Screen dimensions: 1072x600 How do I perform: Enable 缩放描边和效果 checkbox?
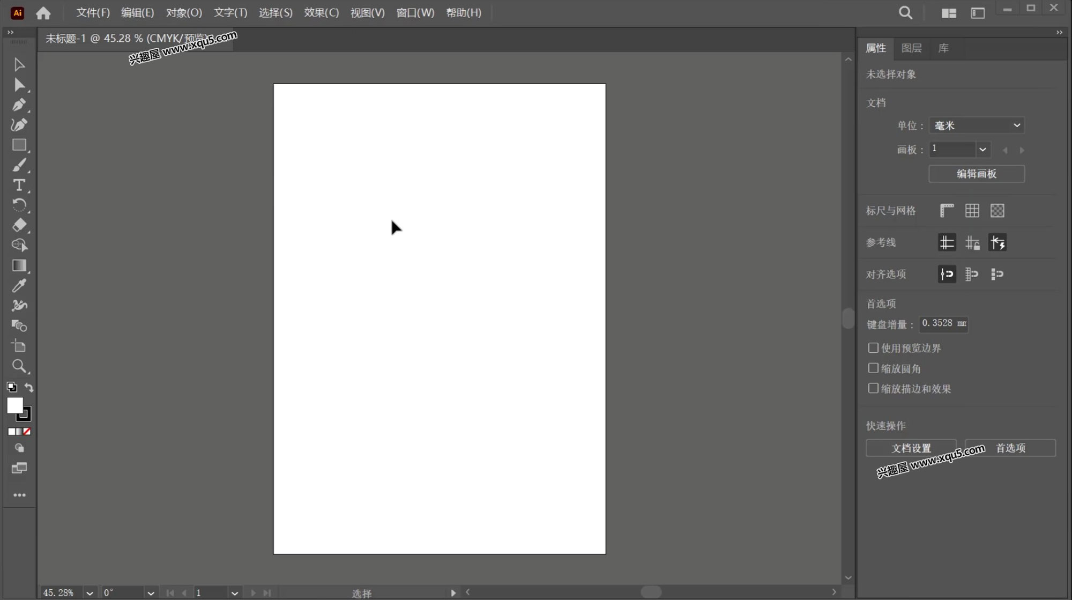pos(873,388)
